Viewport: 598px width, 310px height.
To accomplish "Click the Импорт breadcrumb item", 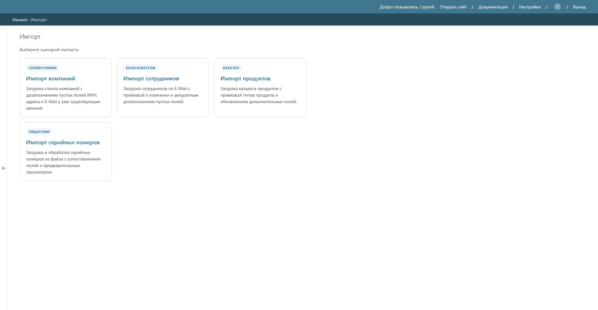I will pos(39,20).
